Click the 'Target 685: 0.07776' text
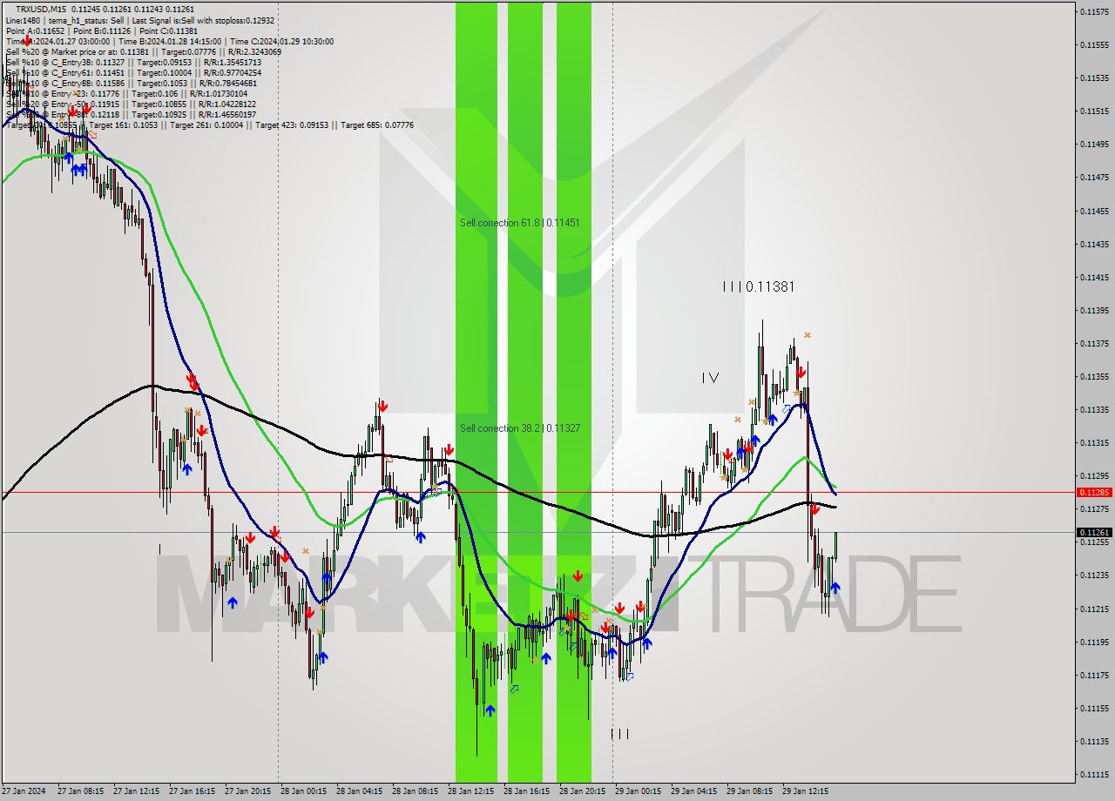The height and width of the screenshot is (801, 1115). (x=377, y=125)
